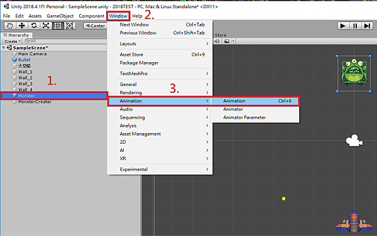Viewport: 377px width, 236px height.
Task: Click the Main Camera object icon
Action: pyautogui.click(x=14, y=54)
